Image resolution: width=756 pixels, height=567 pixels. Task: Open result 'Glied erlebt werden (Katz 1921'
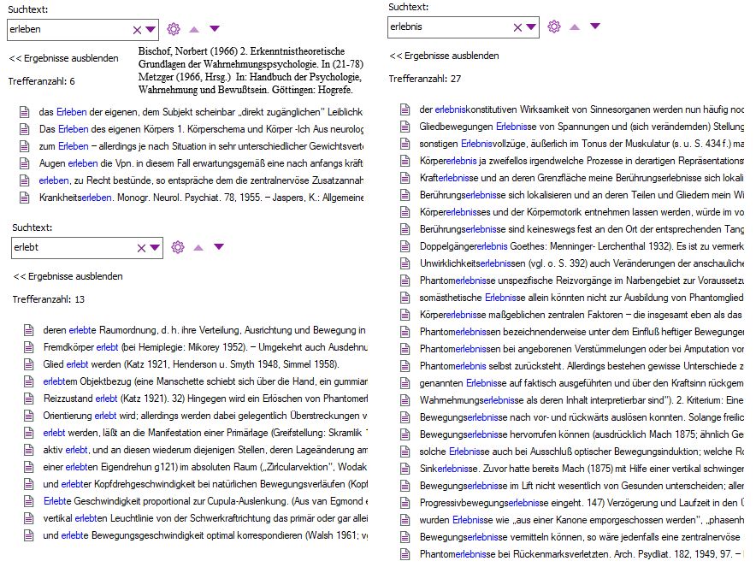tap(191, 364)
